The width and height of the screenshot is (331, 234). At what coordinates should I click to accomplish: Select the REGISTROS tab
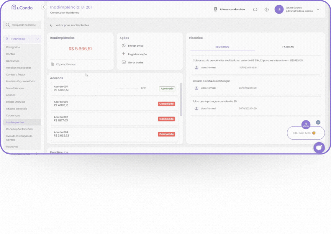tap(222, 47)
